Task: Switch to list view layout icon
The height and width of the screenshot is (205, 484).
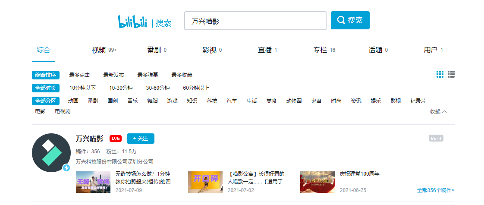Action: pos(451,74)
